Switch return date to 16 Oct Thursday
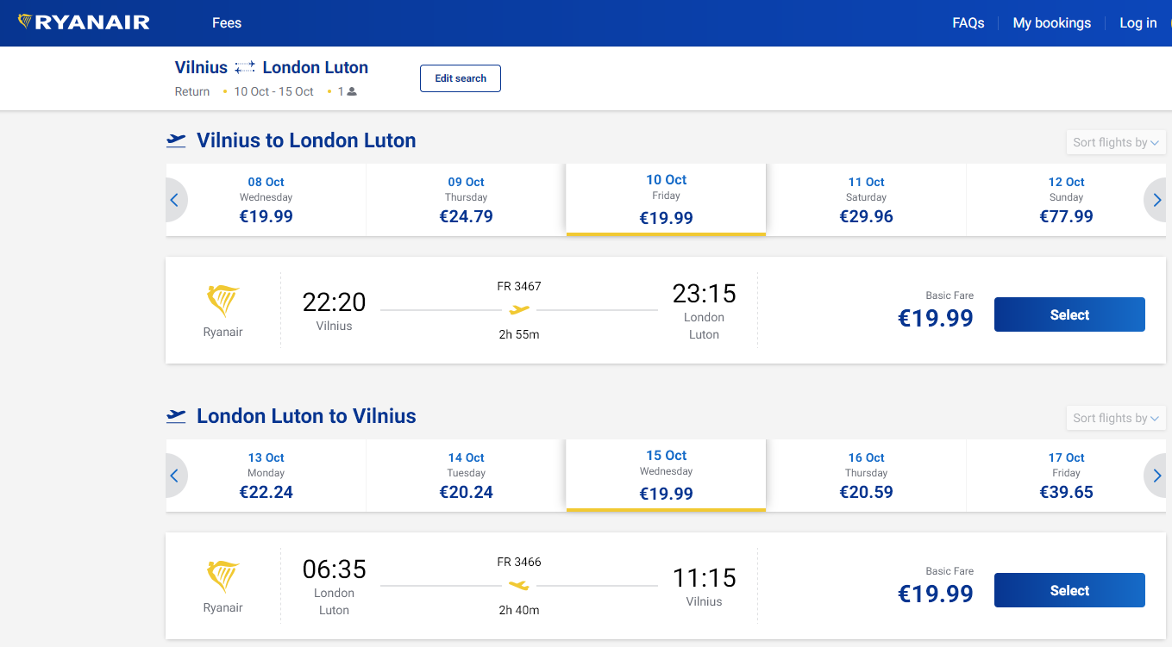This screenshot has height=647, width=1172. pos(866,476)
